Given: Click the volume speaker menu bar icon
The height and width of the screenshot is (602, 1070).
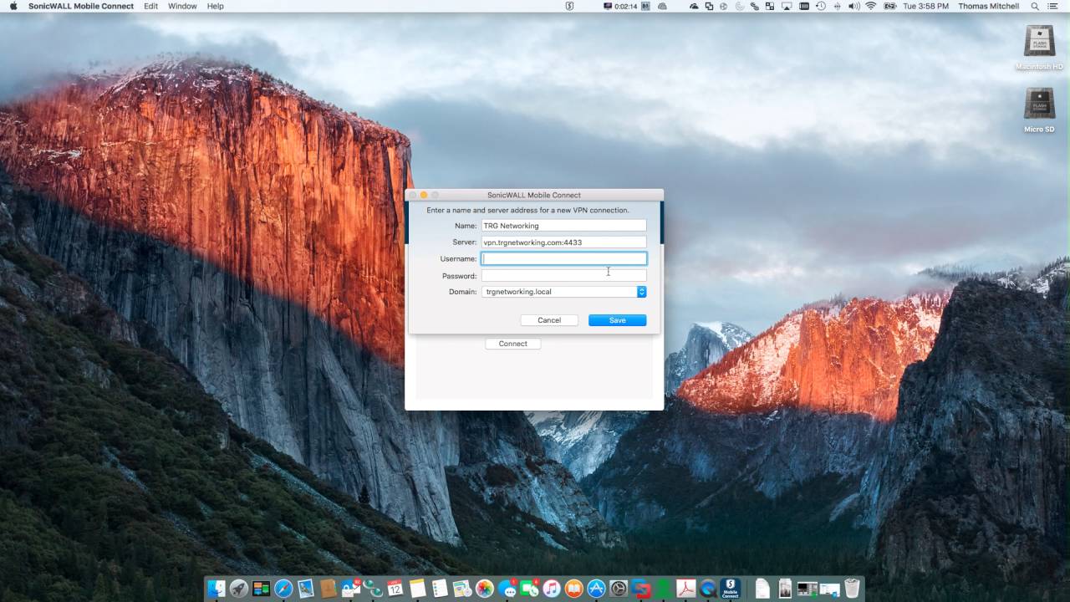Looking at the screenshot, I should [853, 6].
